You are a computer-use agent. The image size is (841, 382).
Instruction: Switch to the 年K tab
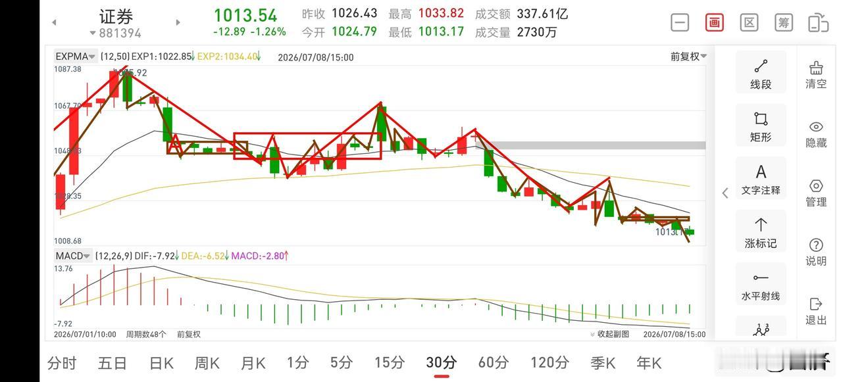[648, 363]
